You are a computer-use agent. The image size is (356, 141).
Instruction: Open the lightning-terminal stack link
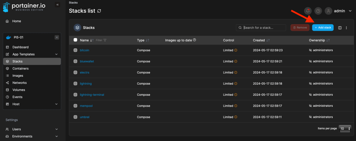(x=92, y=95)
